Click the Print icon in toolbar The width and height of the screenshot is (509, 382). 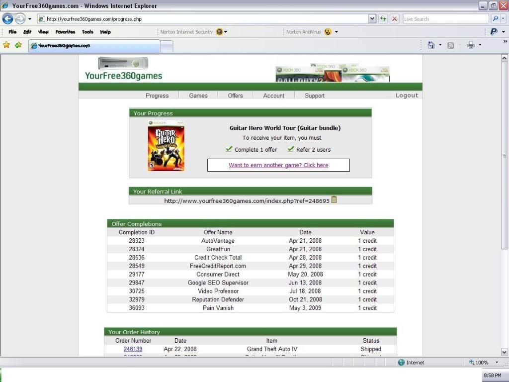tap(471, 45)
